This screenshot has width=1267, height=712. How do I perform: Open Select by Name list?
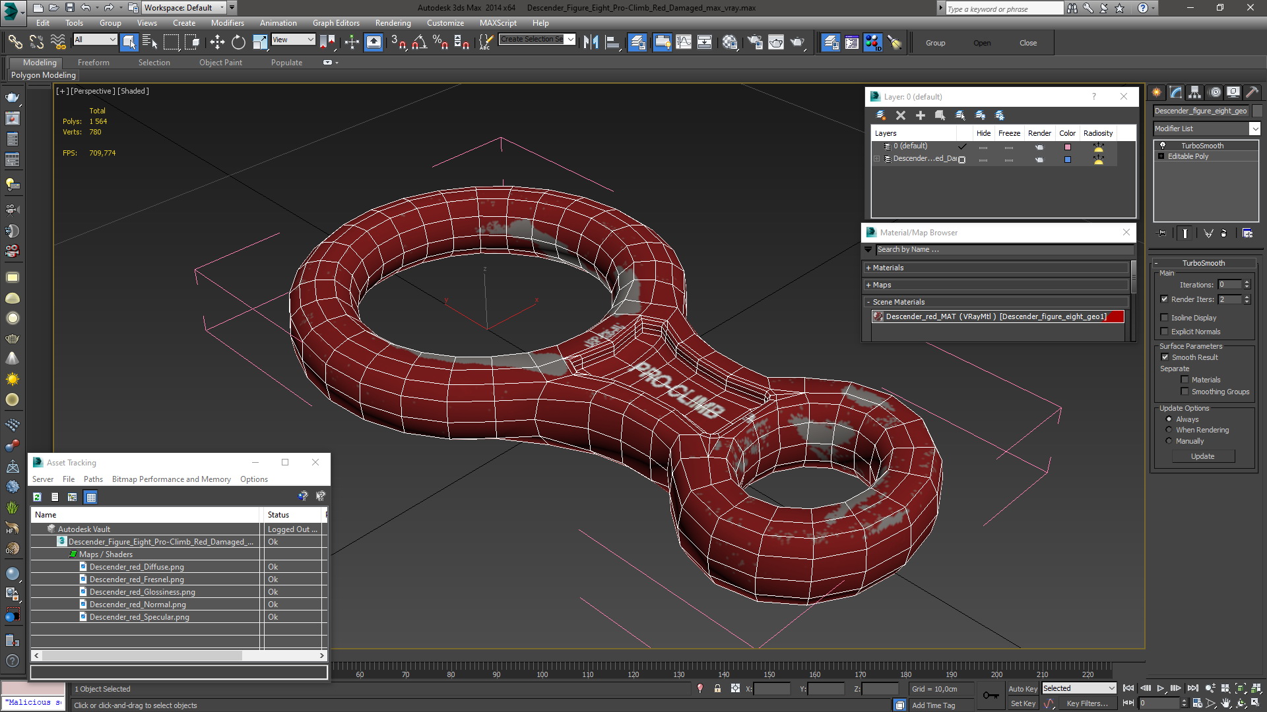[150, 42]
